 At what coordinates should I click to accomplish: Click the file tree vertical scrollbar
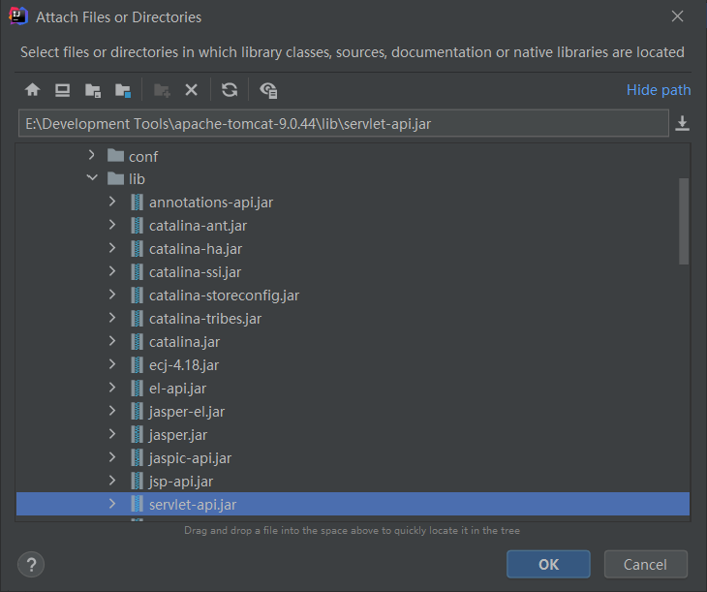coord(684,221)
